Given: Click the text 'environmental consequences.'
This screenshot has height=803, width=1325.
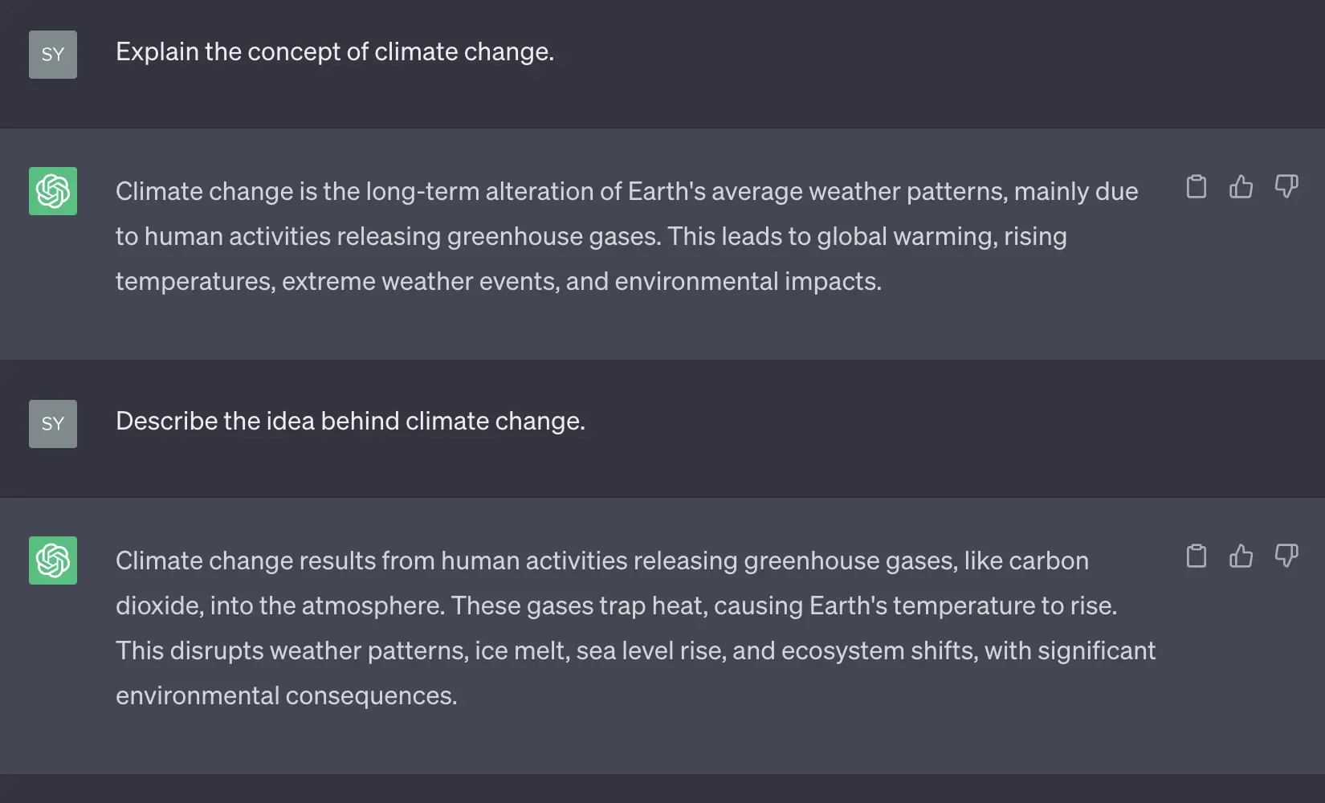Looking at the screenshot, I should tap(286, 695).
